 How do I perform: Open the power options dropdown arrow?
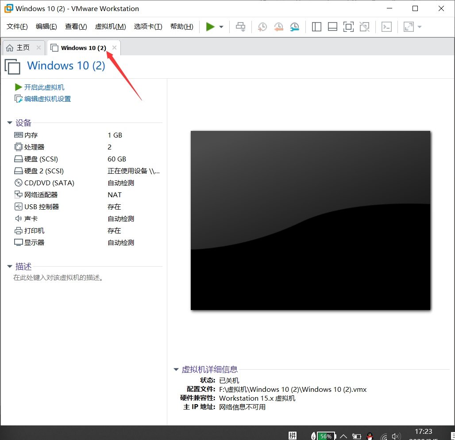(x=221, y=27)
